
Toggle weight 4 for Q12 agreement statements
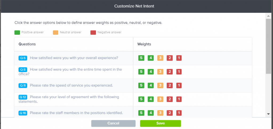(151, 99)
